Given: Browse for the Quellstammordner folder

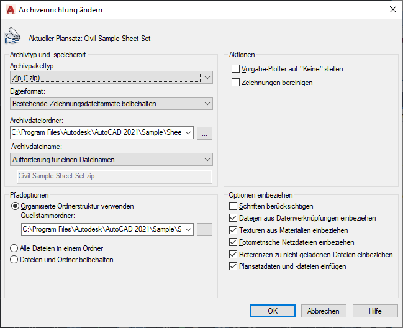Looking at the screenshot, I should coord(206,230).
